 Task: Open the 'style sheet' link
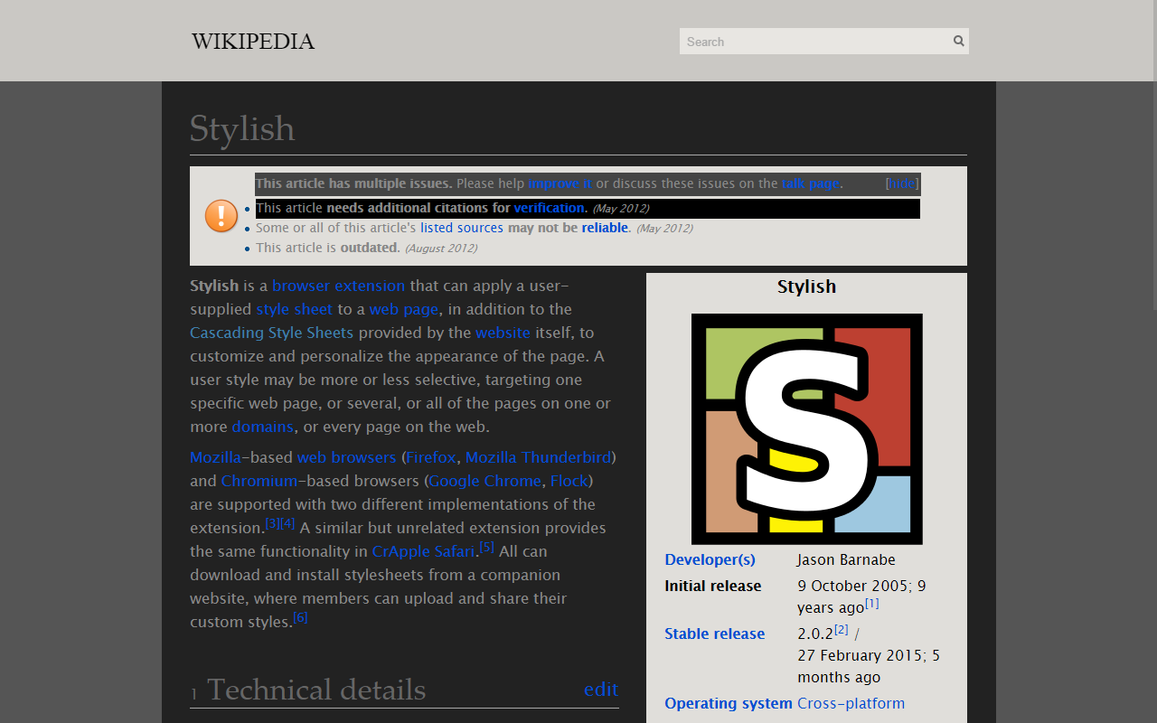coord(295,309)
